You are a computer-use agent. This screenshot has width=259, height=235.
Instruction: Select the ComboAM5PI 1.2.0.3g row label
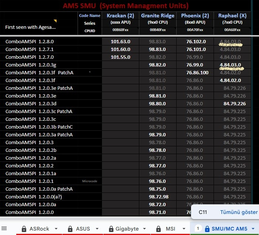(31, 65)
